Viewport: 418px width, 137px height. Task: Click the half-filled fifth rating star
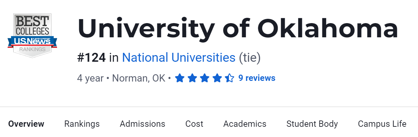pos(230,78)
